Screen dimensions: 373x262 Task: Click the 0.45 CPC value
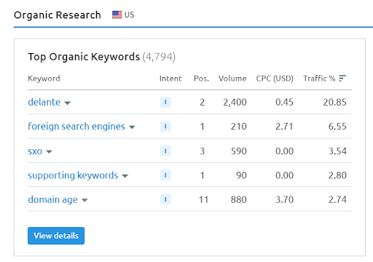pyautogui.click(x=284, y=103)
